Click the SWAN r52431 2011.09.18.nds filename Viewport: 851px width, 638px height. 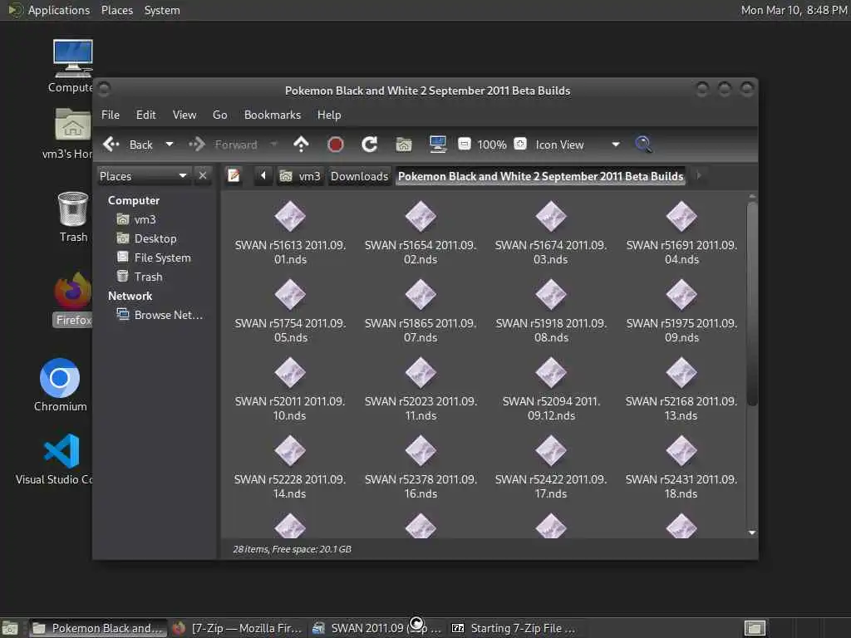click(x=681, y=487)
